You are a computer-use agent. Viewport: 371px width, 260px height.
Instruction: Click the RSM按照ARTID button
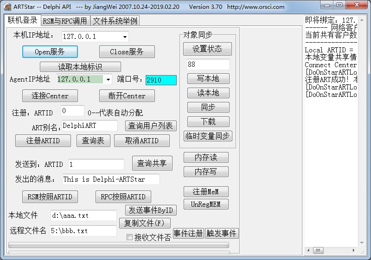(x=50, y=197)
